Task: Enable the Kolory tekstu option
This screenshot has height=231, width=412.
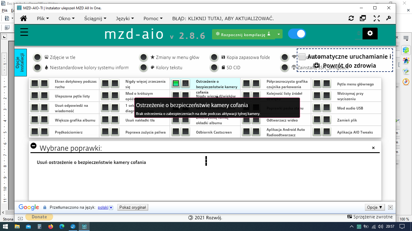Action: point(144,67)
